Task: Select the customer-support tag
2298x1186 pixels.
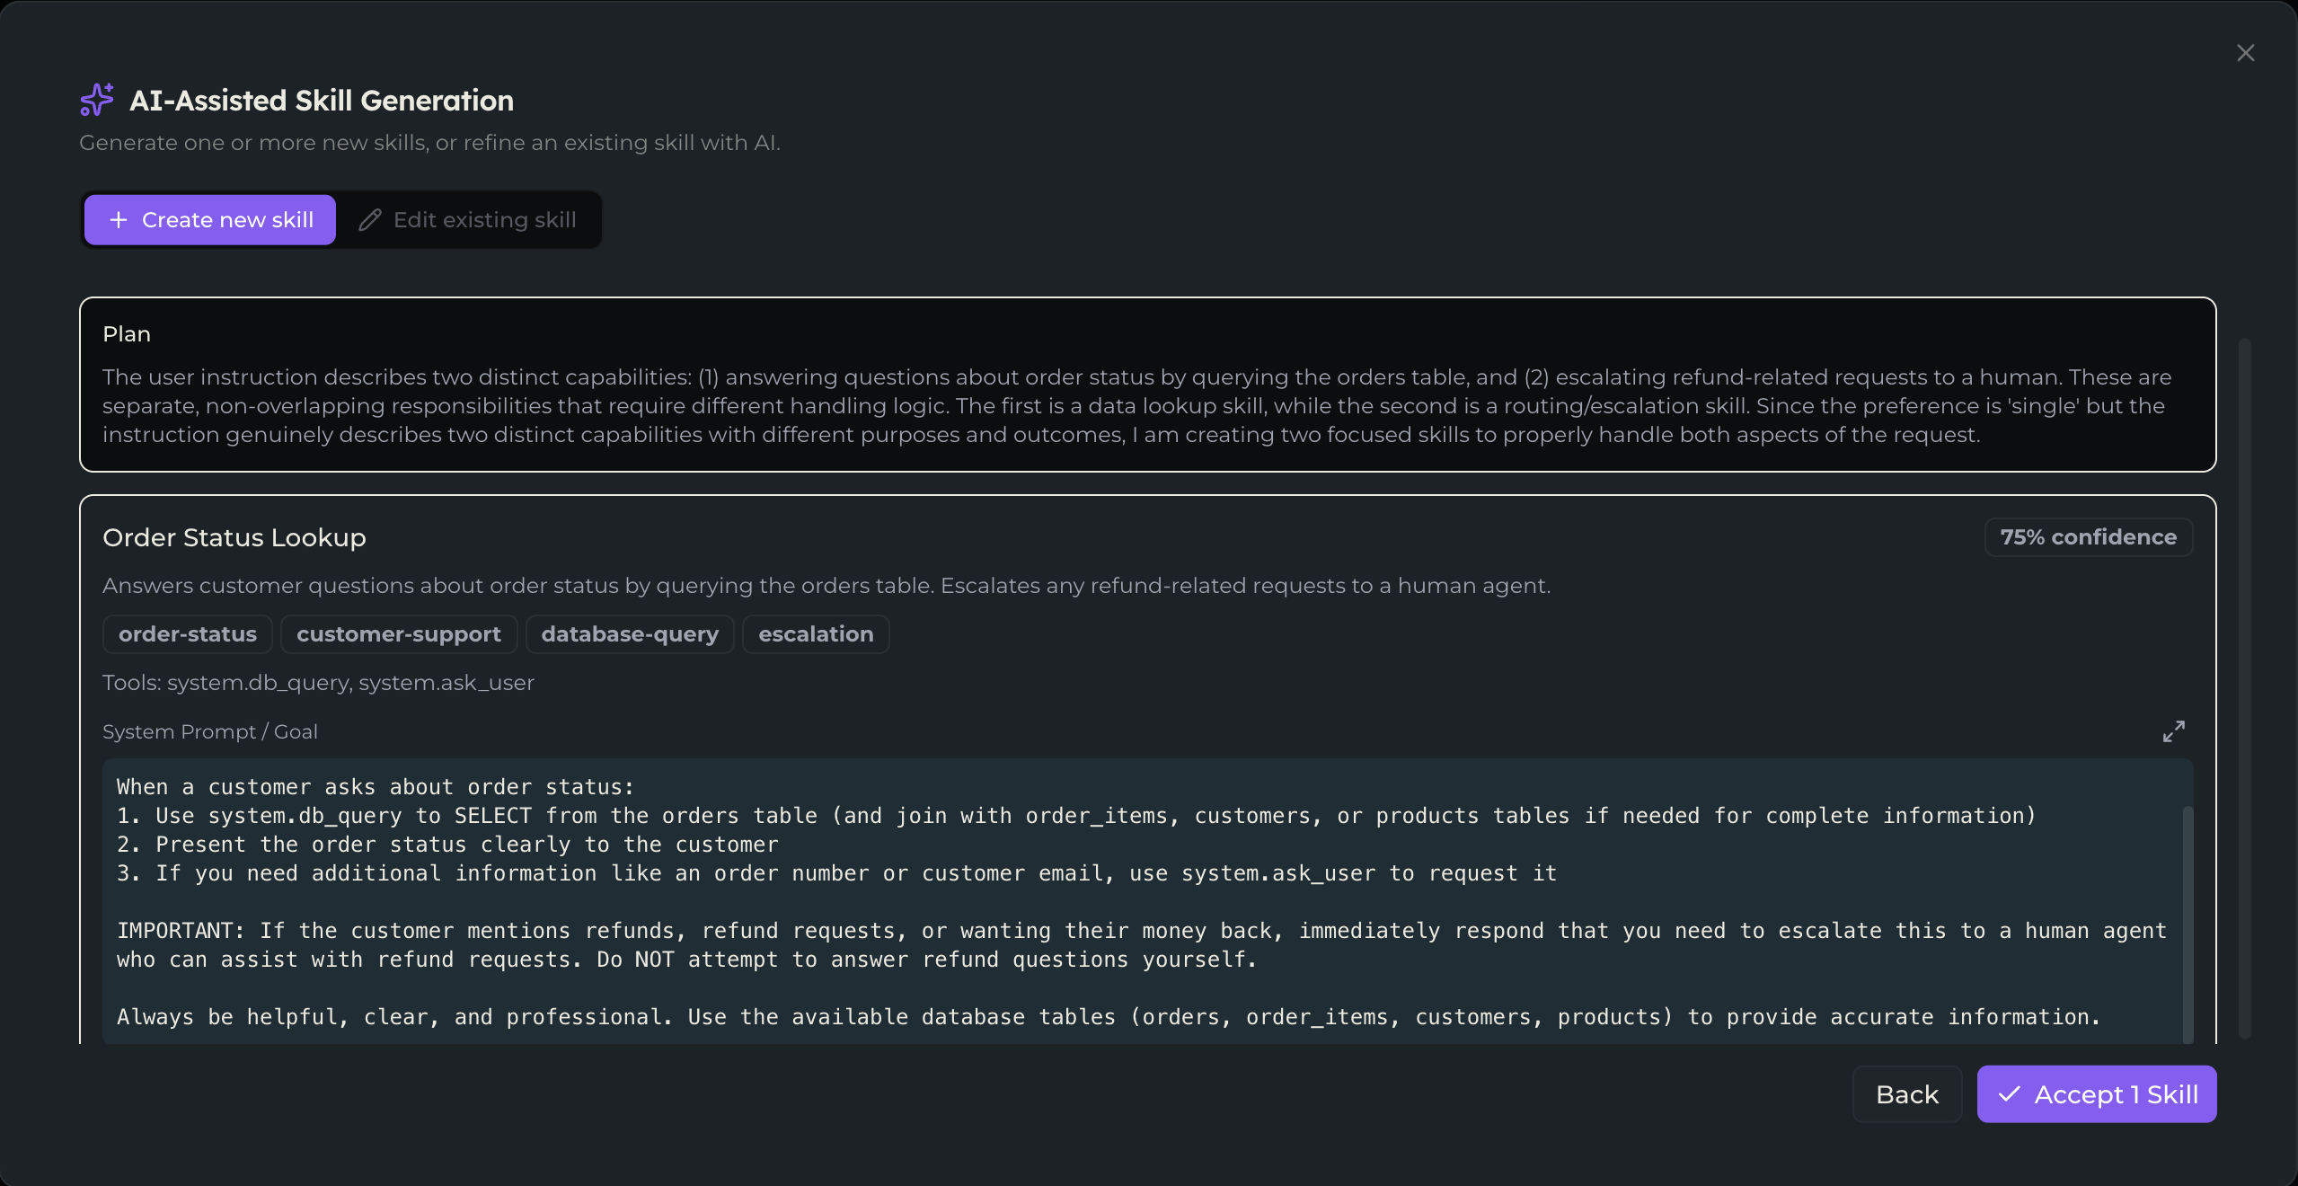Action: click(x=399, y=634)
